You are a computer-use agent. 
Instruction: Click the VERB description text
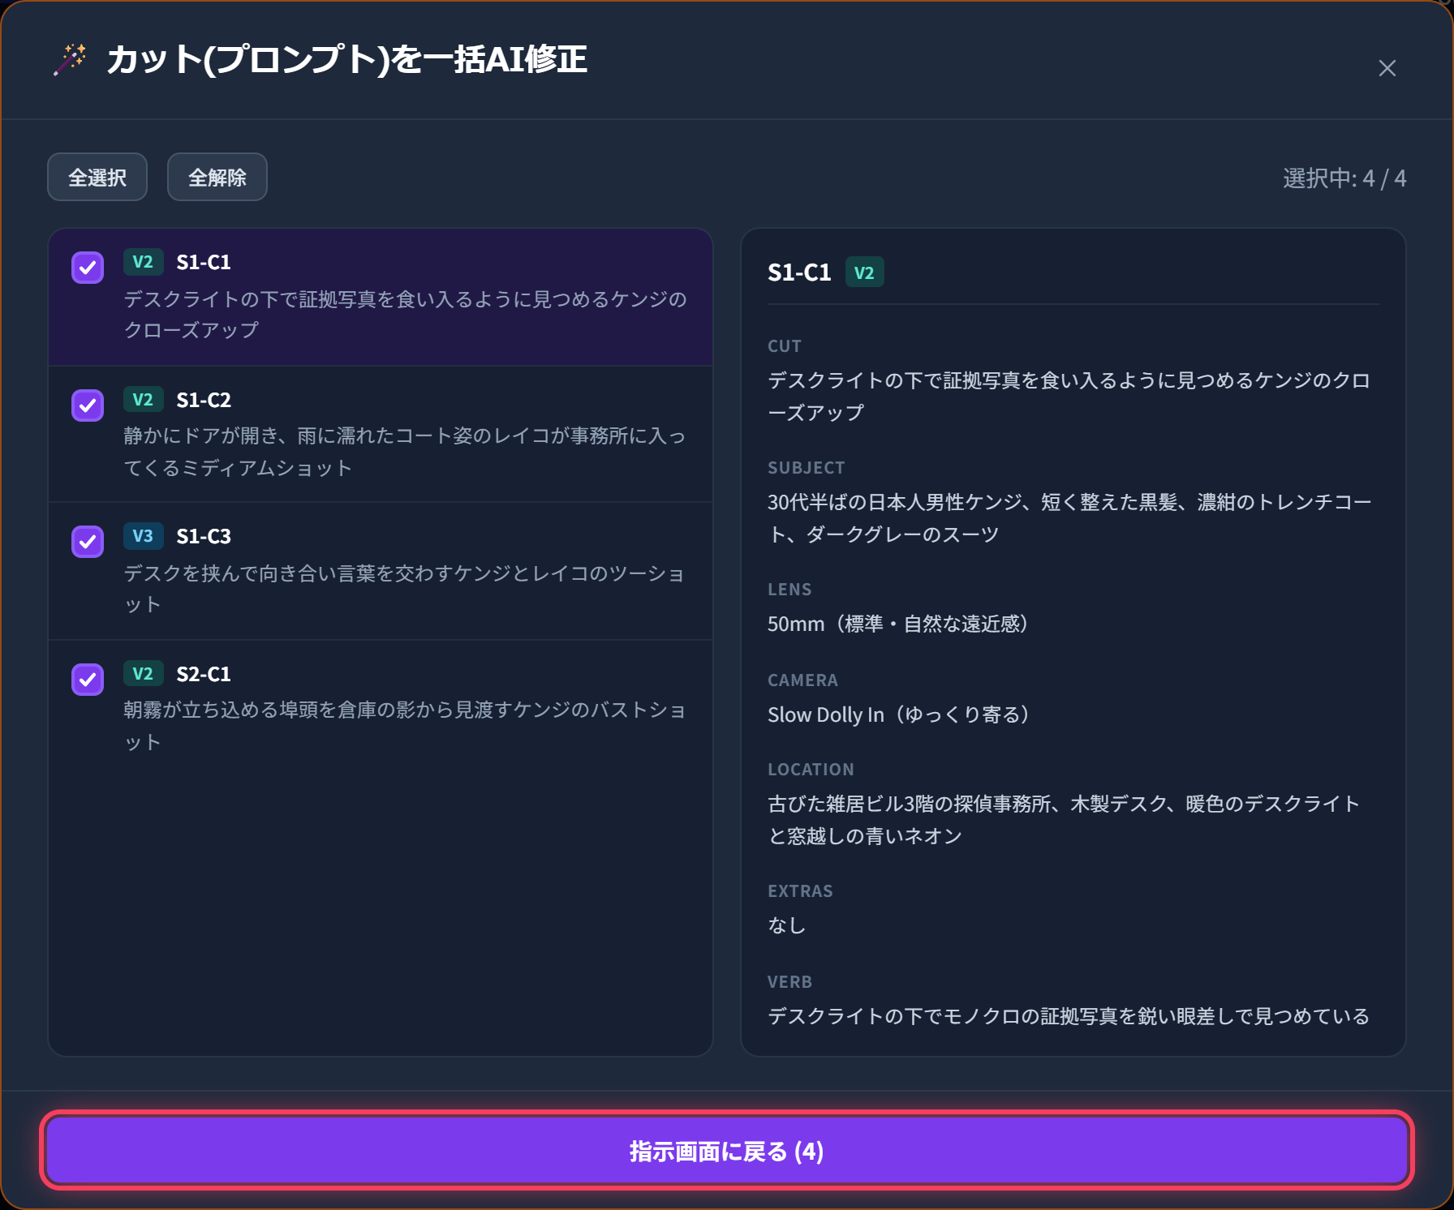click(x=1069, y=1016)
